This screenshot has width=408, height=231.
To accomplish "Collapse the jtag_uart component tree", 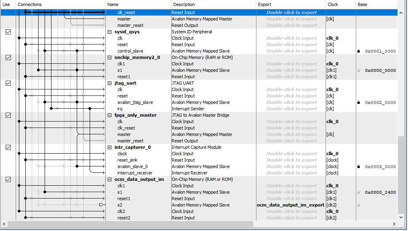I will pos(110,83).
